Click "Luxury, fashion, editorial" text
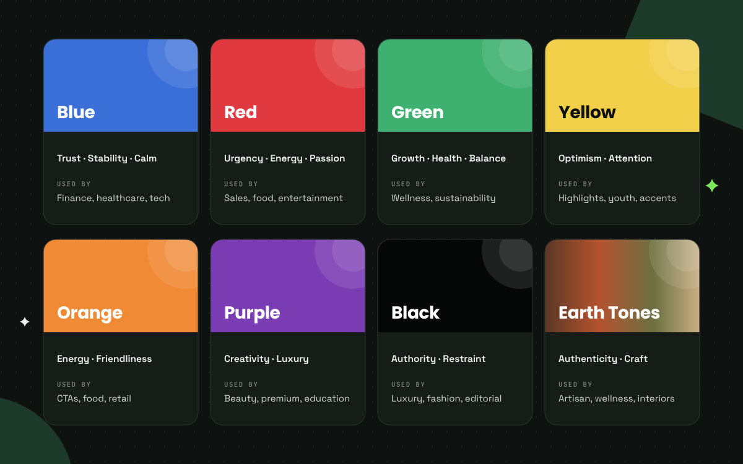The image size is (743, 464). pos(446,398)
